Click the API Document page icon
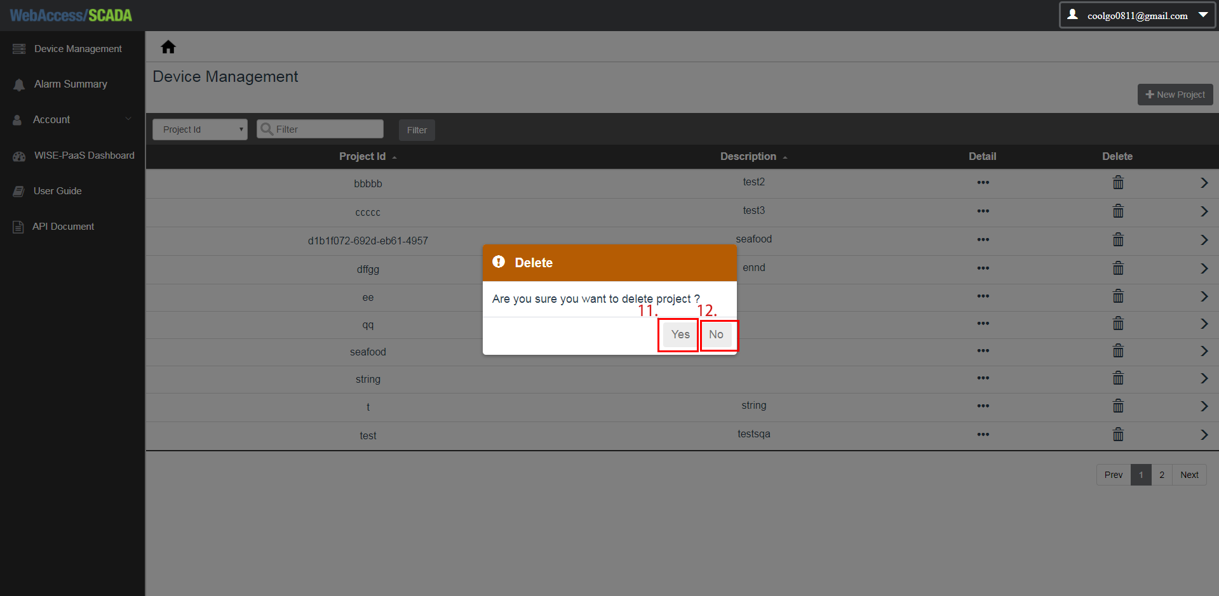 click(x=18, y=227)
